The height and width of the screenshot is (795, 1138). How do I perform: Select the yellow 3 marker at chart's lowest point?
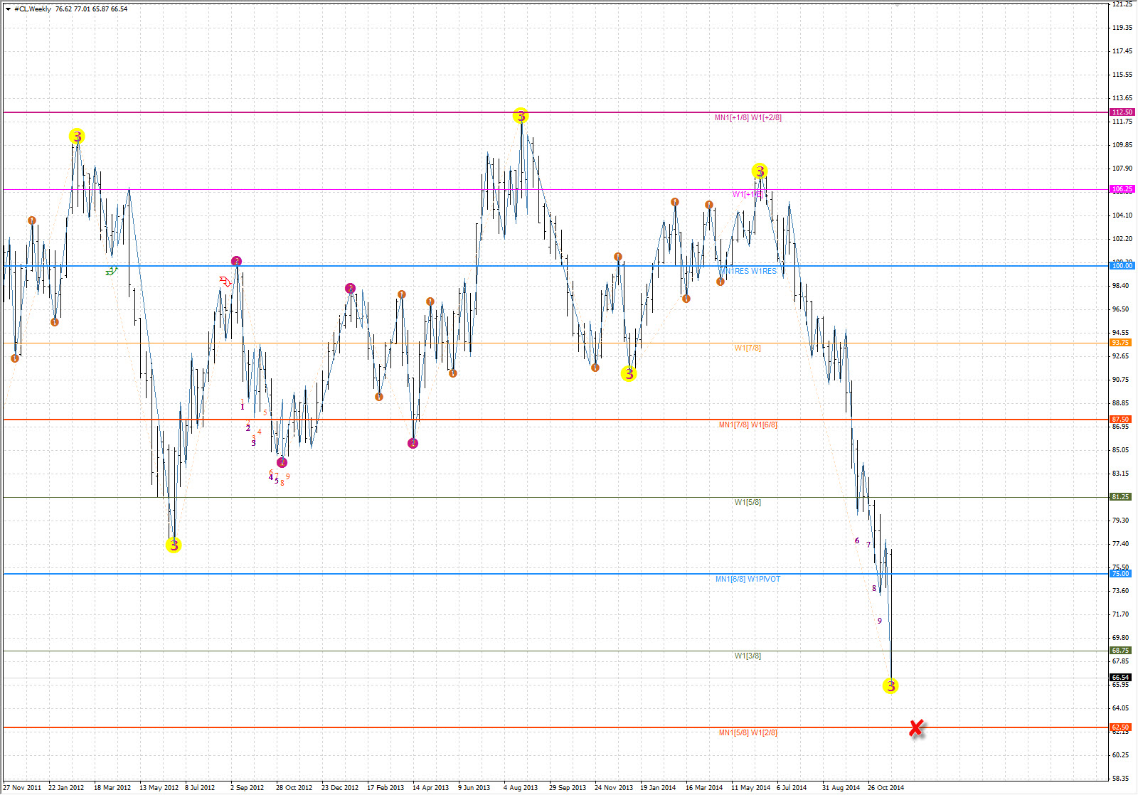[x=890, y=686]
